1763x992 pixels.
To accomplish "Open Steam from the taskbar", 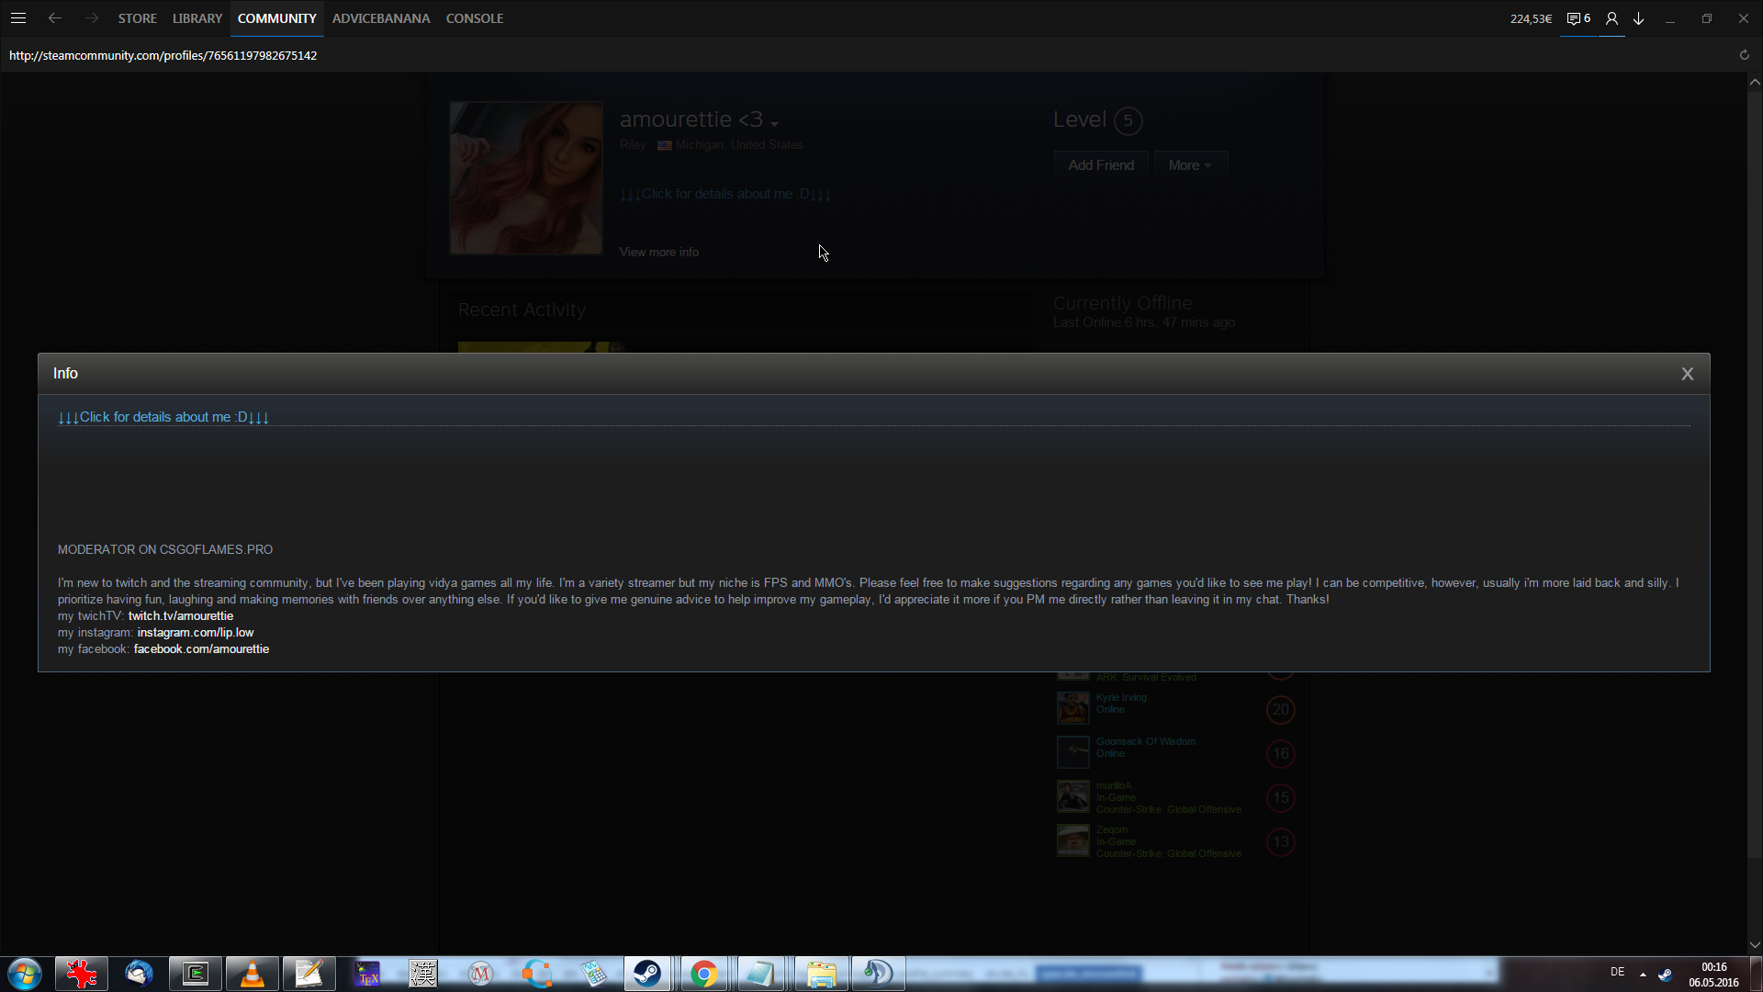I will point(647,974).
